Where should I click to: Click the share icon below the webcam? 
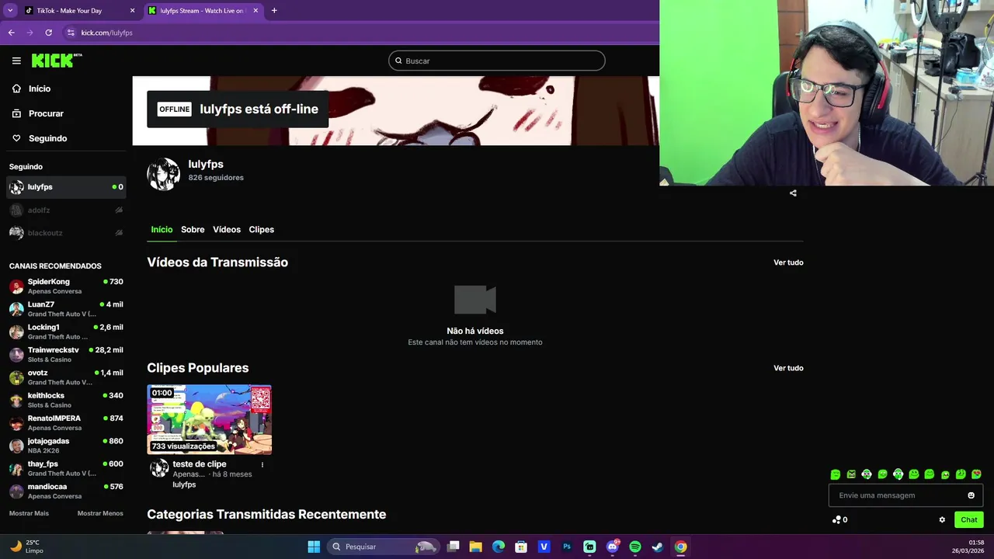(x=793, y=193)
